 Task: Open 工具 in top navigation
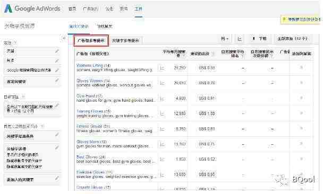coord(139,8)
